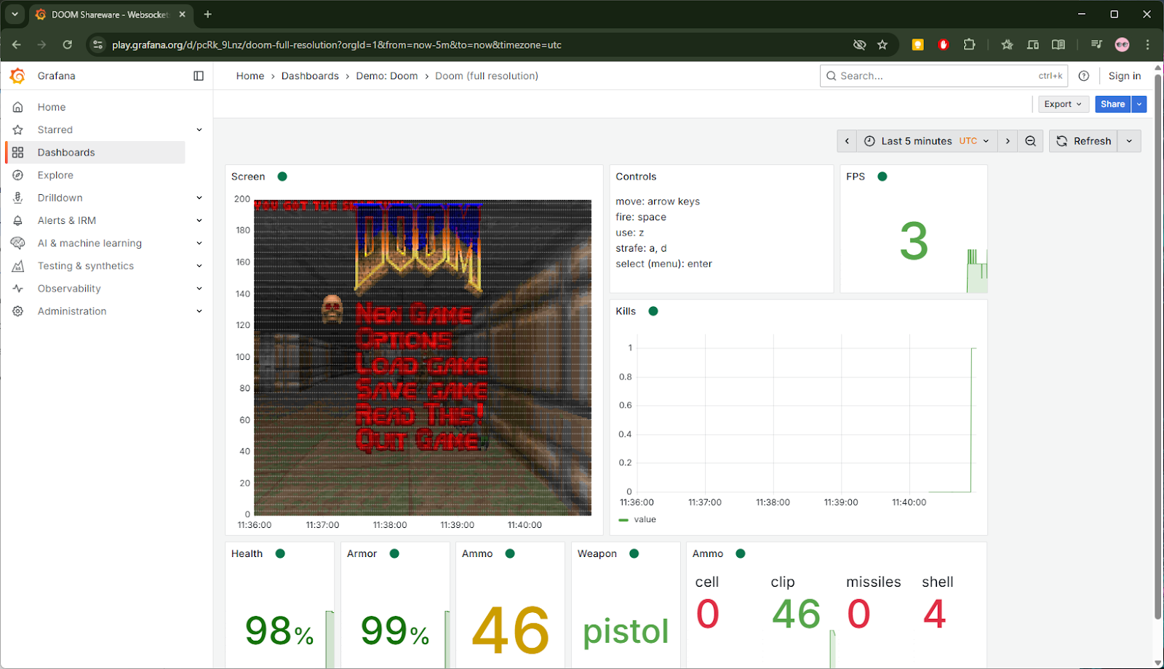1164x669 pixels.
Task: Shift time range backward with left arrow
Action: (847, 141)
